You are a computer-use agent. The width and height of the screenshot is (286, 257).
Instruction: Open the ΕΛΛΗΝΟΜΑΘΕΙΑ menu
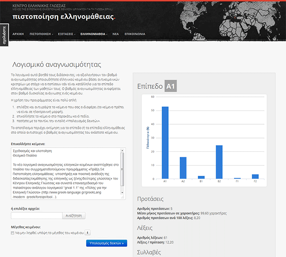(x=94, y=34)
